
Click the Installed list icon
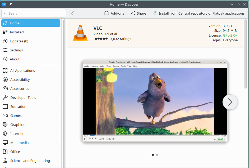pyautogui.click(x=5, y=32)
